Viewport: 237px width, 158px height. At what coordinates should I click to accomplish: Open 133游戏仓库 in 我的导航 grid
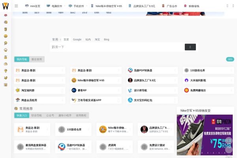(x=208, y=70)
